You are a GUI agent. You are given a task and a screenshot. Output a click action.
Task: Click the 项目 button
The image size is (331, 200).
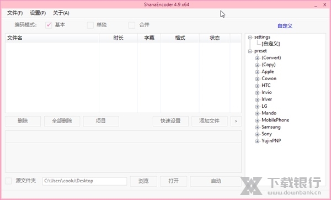point(101,121)
